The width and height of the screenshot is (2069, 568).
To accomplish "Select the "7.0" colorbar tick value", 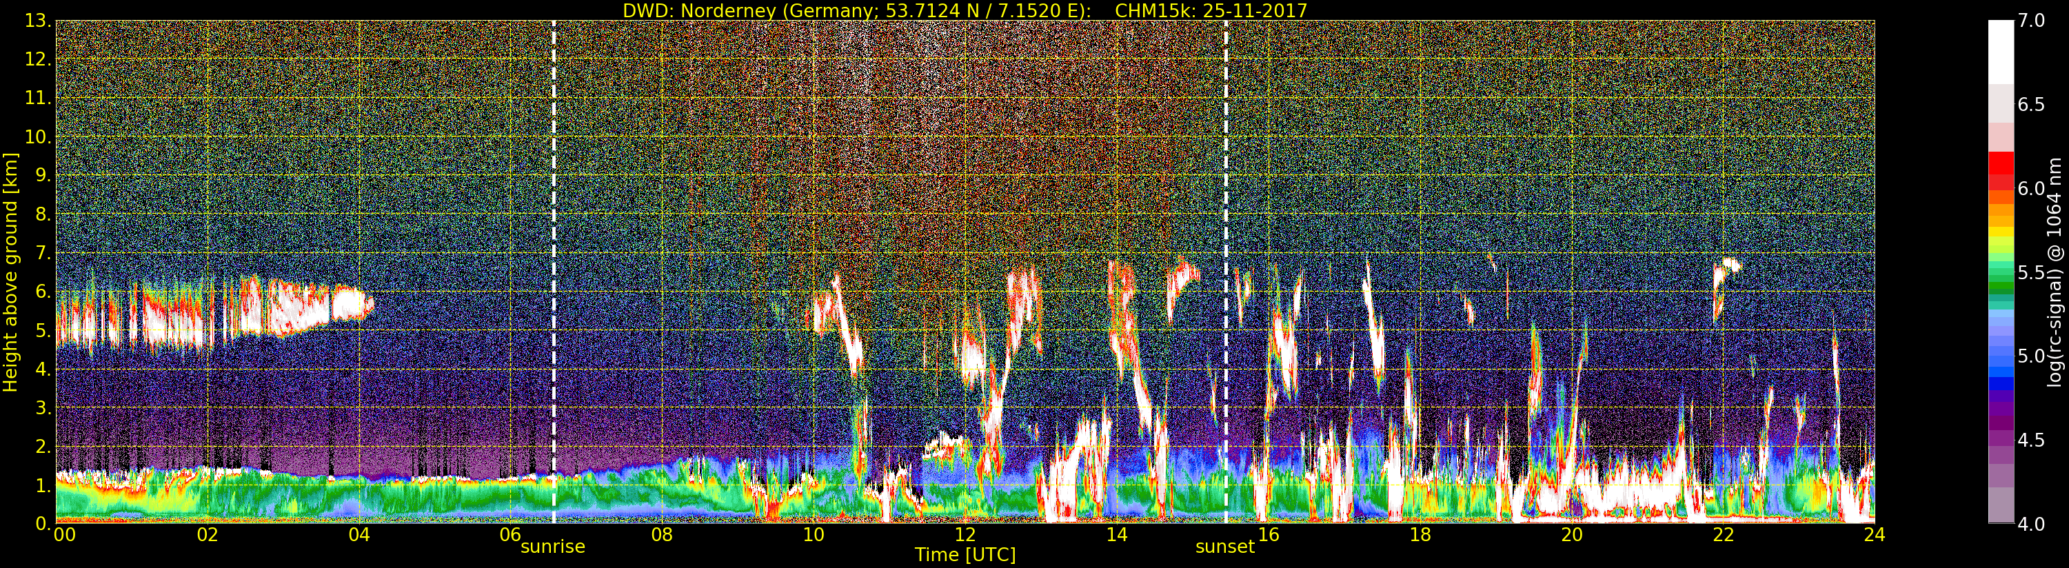I will pyautogui.click(x=2032, y=21).
